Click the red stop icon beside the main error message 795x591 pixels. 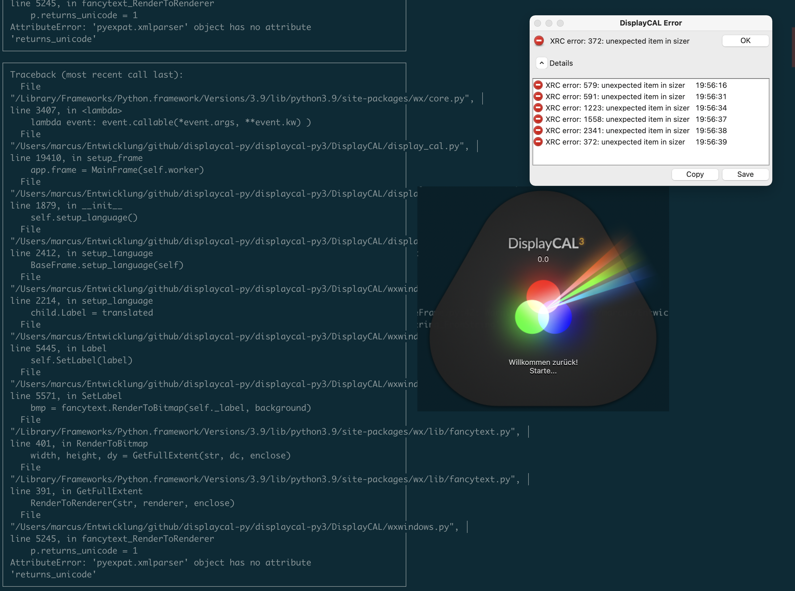coord(539,41)
